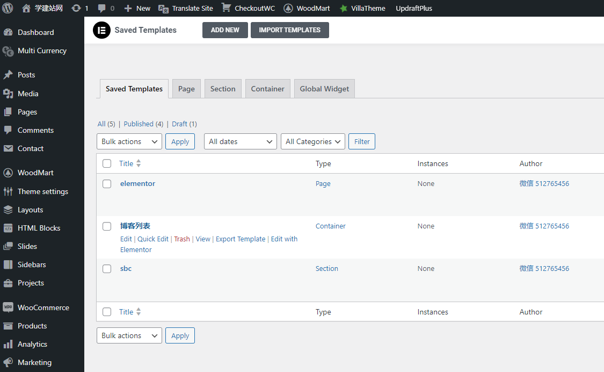Switch to the Global Widget tab
Viewport: 604px width, 372px height.
pos(324,89)
